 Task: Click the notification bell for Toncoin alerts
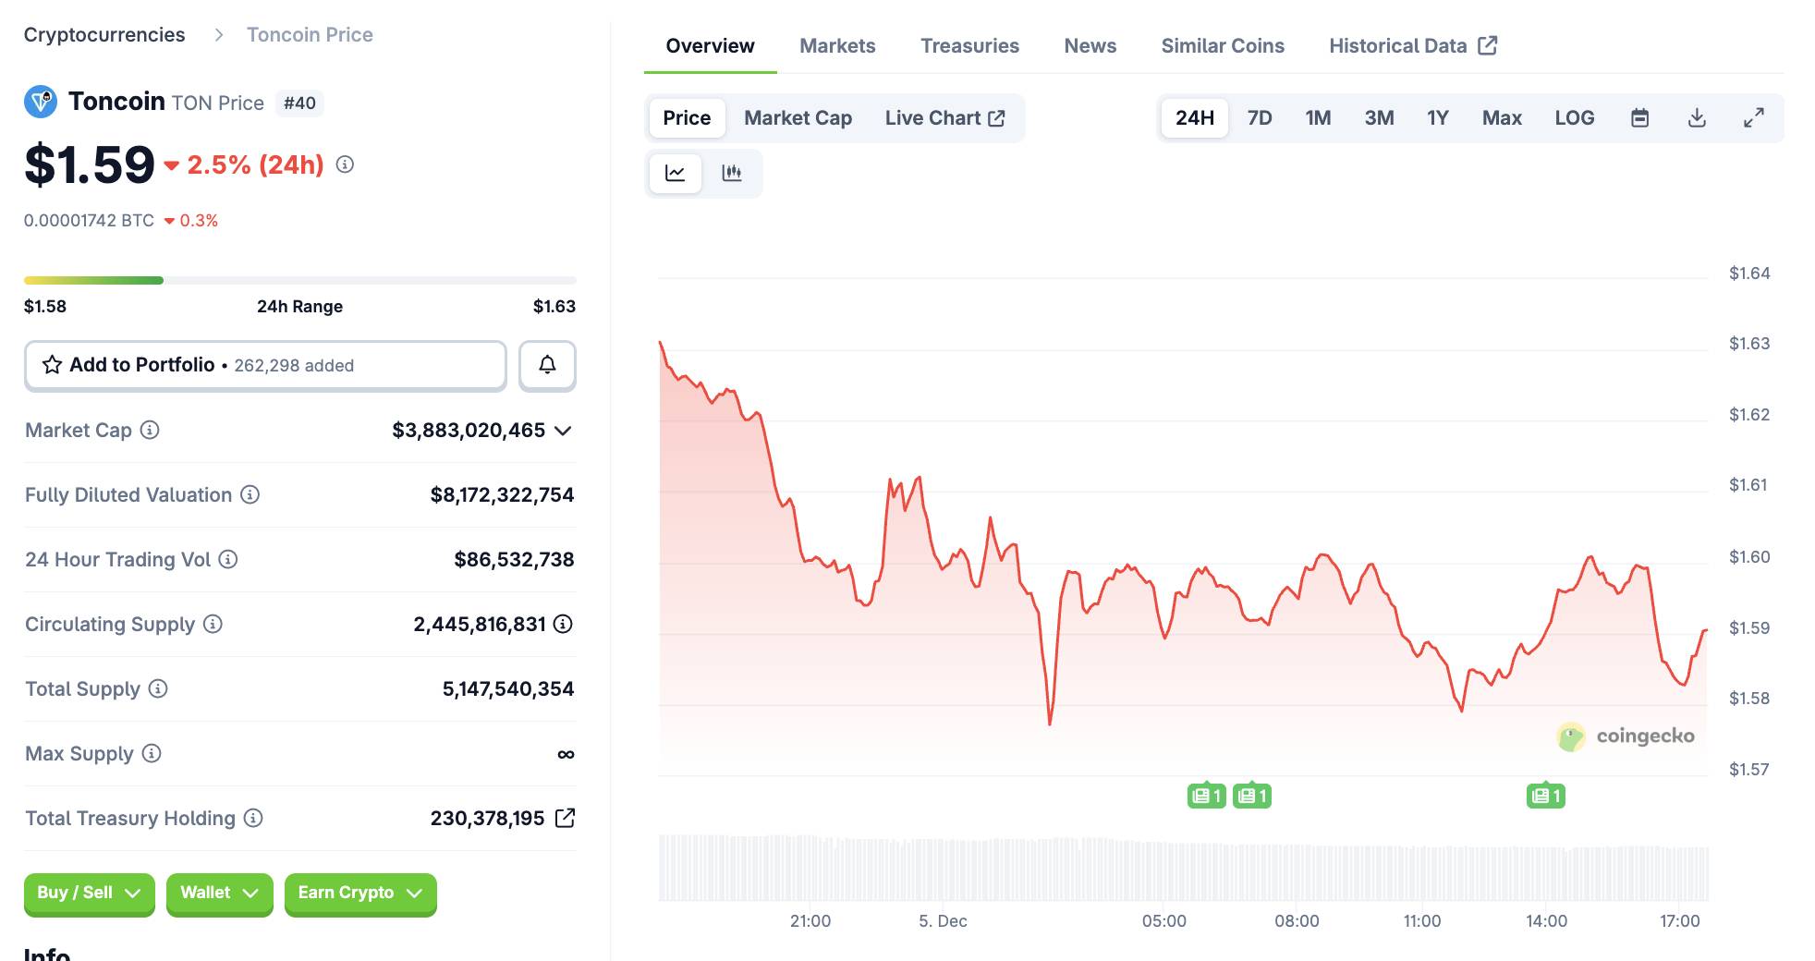546,365
